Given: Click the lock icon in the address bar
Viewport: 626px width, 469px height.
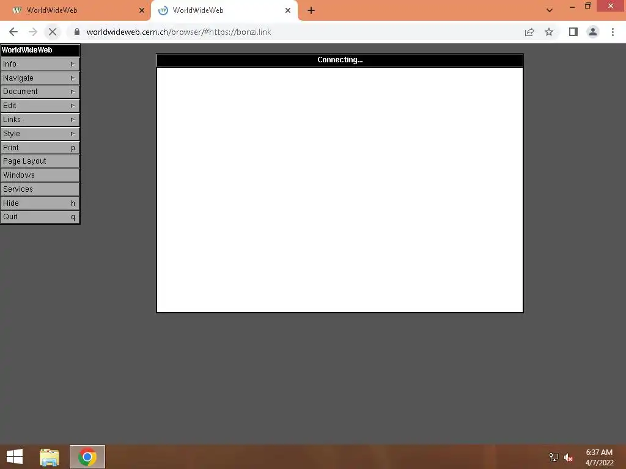Looking at the screenshot, I should tap(77, 32).
